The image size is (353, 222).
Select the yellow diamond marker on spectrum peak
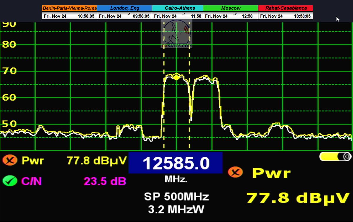[176, 77]
